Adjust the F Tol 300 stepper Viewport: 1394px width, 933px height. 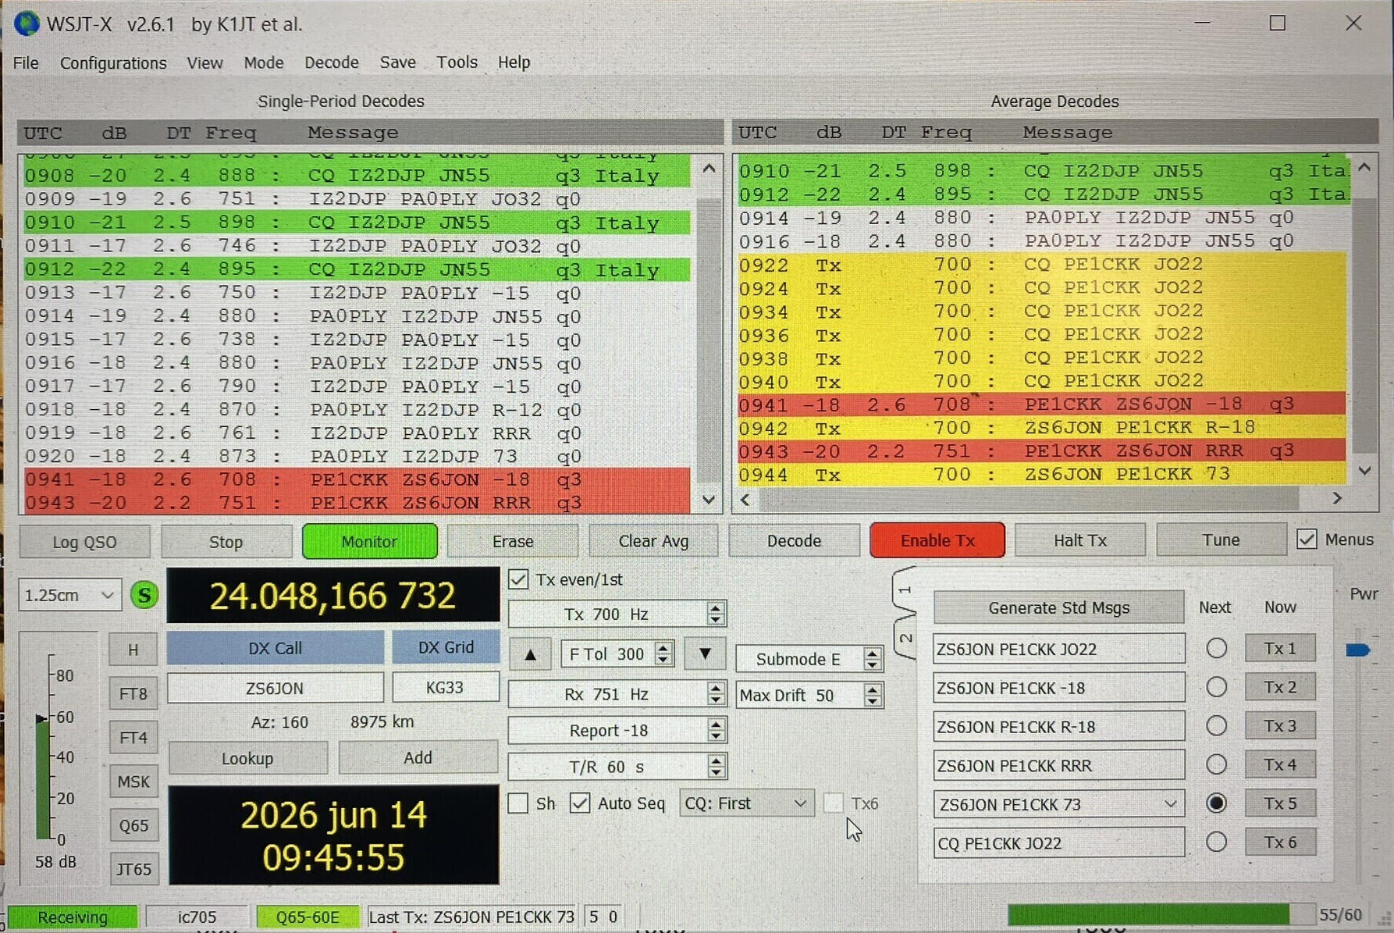[x=663, y=653]
